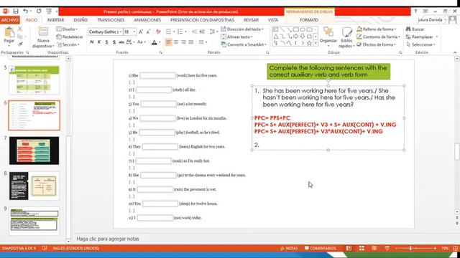The image size is (460, 258).
Task: Toggle bold N formatting
Action: pos(92,42)
